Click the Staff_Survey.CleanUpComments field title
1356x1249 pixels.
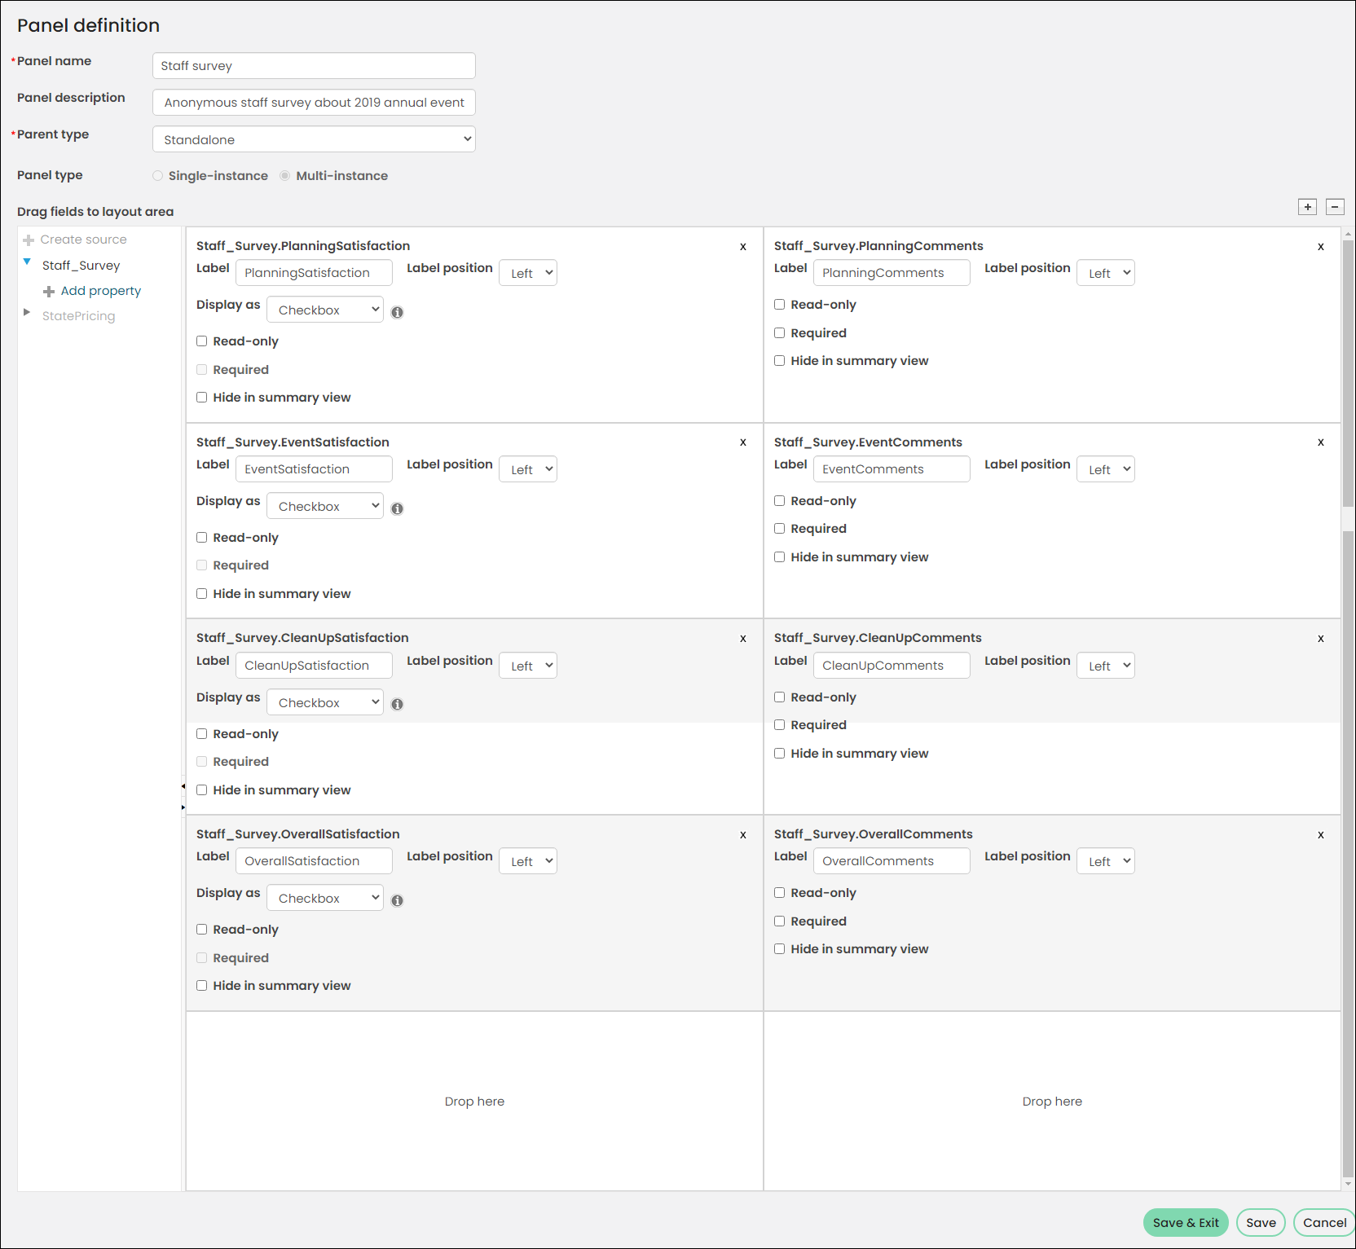878,638
